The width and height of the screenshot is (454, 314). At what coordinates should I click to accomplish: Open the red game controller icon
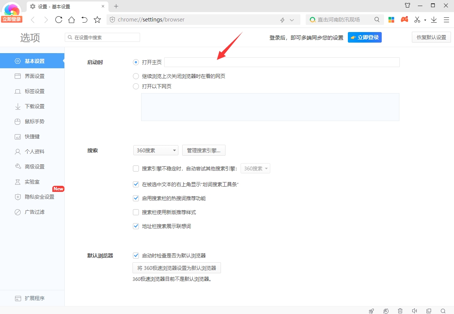[404, 20]
